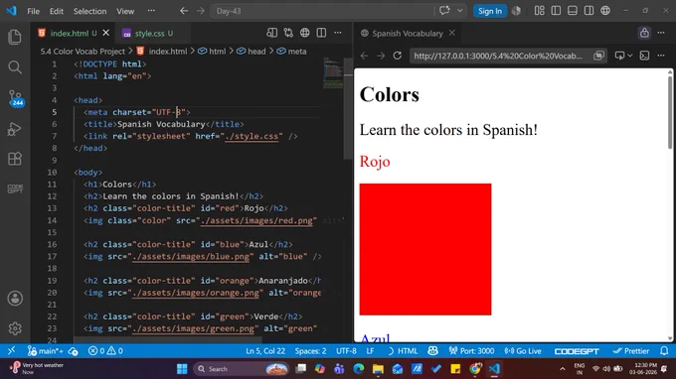Open the Run and Debug view
The height and width of the screenshot is (379, 676).
[x=15, y=129]
